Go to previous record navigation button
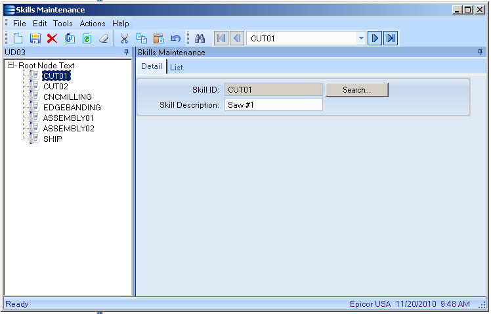Image resolution: width=491 pixels, height=314 pixels. coord(237,38)
